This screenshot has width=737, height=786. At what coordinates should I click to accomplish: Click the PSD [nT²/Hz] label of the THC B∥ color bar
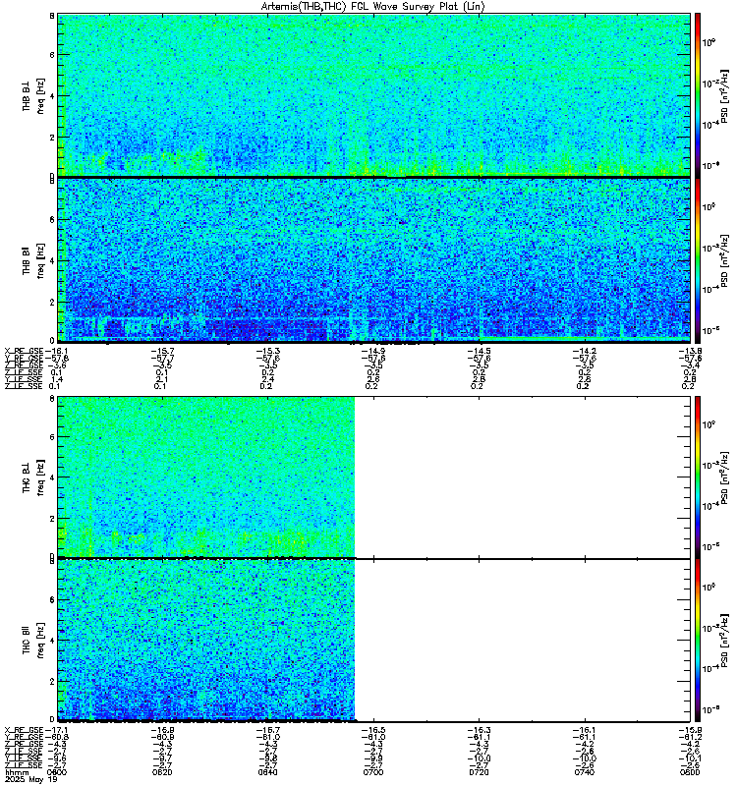click(724, 641)
